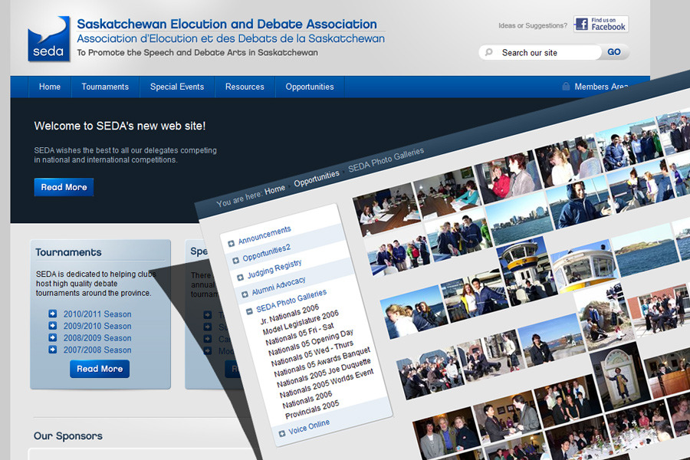Image resolution: width=690 pixels, height=460 pixels.
Task: Click the Ideas or Suggestions? link
Action: coord(533,25)
